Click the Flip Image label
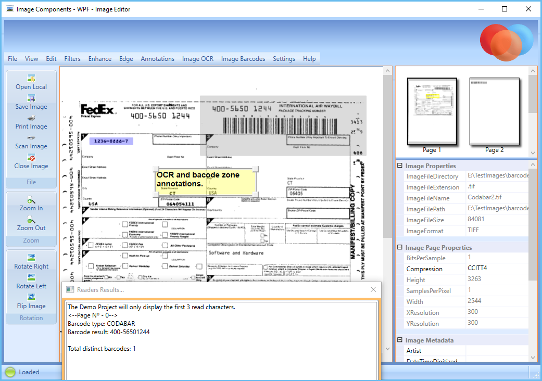Viewport: 542px width, 381px height. click(31, 306)
